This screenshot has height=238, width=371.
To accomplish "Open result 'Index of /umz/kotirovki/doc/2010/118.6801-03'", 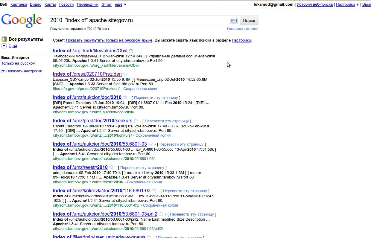I will pos(102,190).
